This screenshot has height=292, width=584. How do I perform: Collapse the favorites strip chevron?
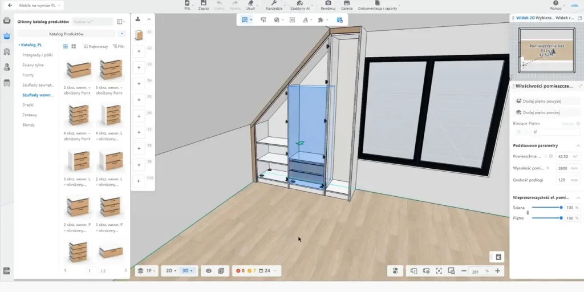[149, 19]
